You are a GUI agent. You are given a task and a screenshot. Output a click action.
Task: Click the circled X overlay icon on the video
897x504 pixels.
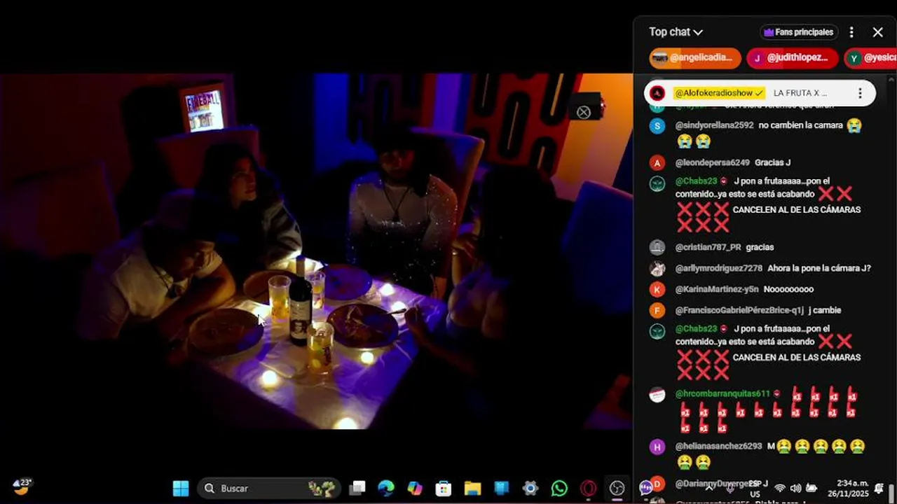pos(583,112)
